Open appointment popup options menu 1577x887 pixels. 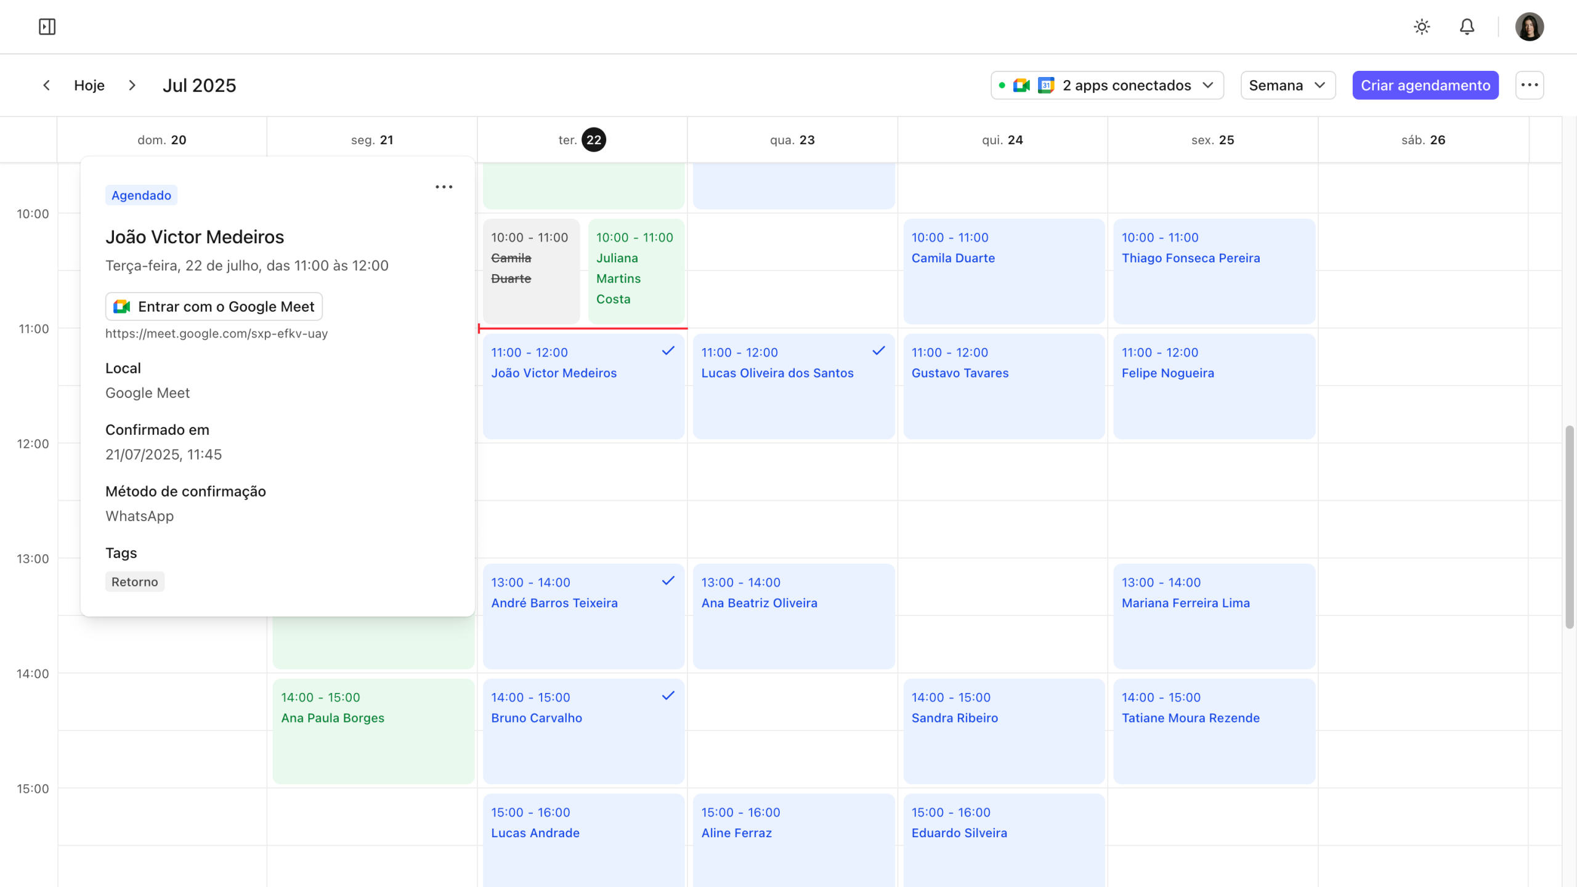tap(444, 187)
